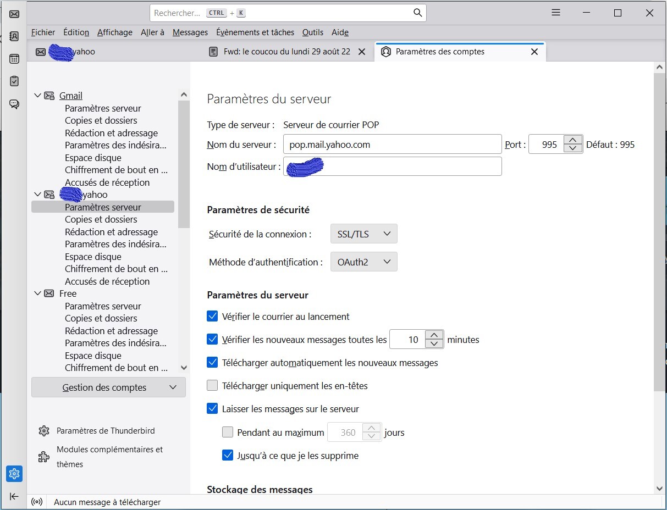667x510 pixels.
Task: Decrease the port number with down arrow
Action: tap(573, 148)
